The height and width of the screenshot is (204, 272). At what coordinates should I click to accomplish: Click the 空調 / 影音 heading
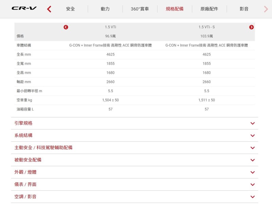coord(25,197)
